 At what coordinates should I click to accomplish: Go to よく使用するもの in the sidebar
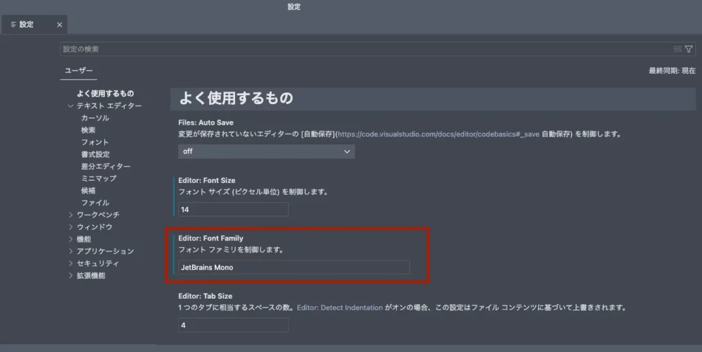pos(105,94)
